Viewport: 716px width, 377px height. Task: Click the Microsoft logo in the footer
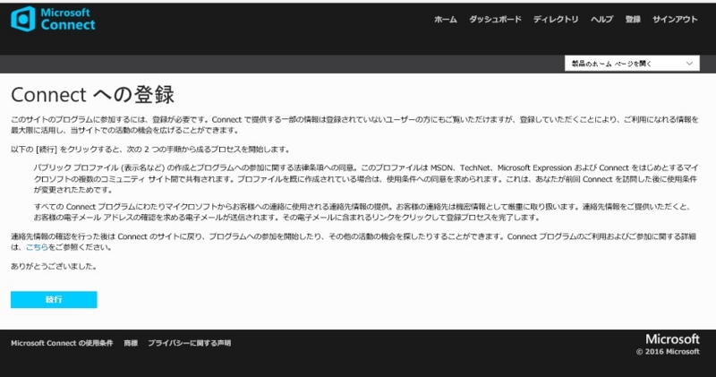tap(672, 339)
